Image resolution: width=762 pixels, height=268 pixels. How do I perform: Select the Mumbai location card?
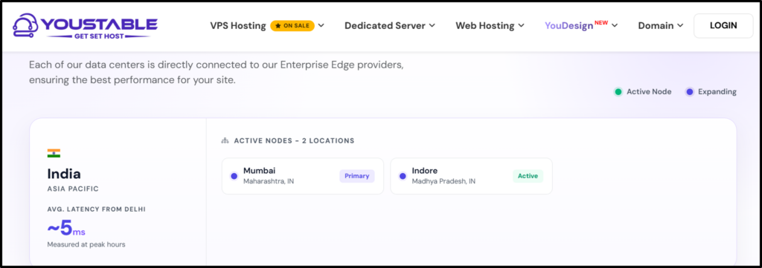303,176
